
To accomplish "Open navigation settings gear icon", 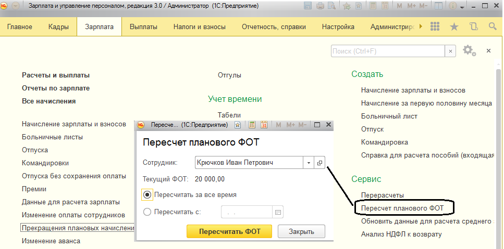I will pyautogui.click(x=469, y=50).
